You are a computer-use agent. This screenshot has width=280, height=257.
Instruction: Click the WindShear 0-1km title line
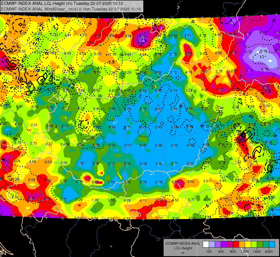(71, 9)
